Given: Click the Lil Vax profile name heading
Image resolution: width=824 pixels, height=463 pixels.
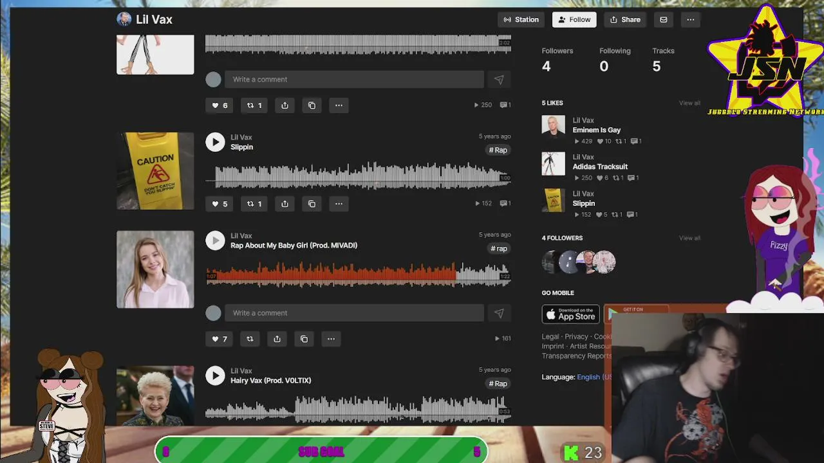Looking at the screenshot, I should pos(154,19).
